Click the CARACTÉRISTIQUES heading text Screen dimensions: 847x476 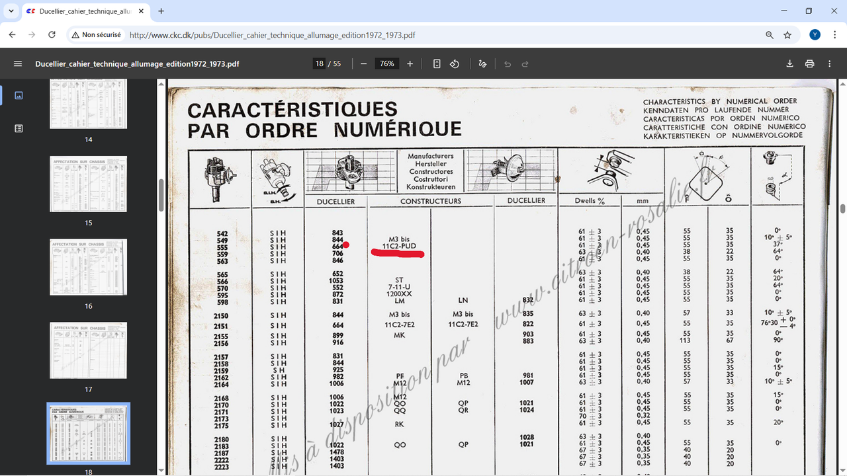pos(292,109)
